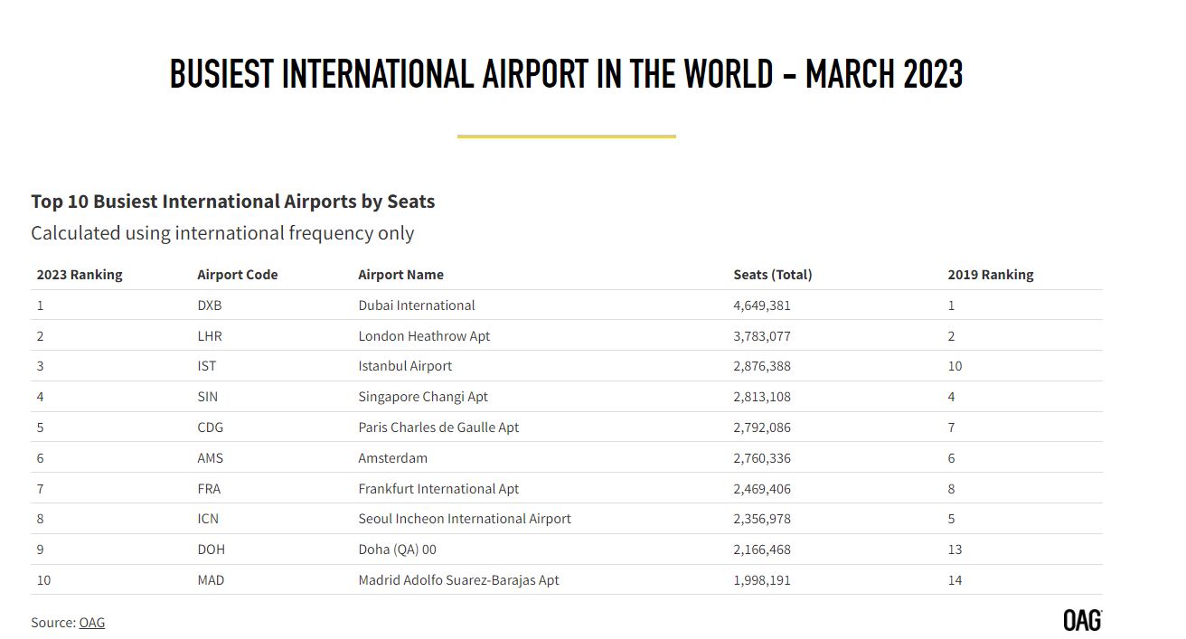Viewport: 1186px width, 639px height.
Task: Open the OAG source link
Action: (91, 623)
